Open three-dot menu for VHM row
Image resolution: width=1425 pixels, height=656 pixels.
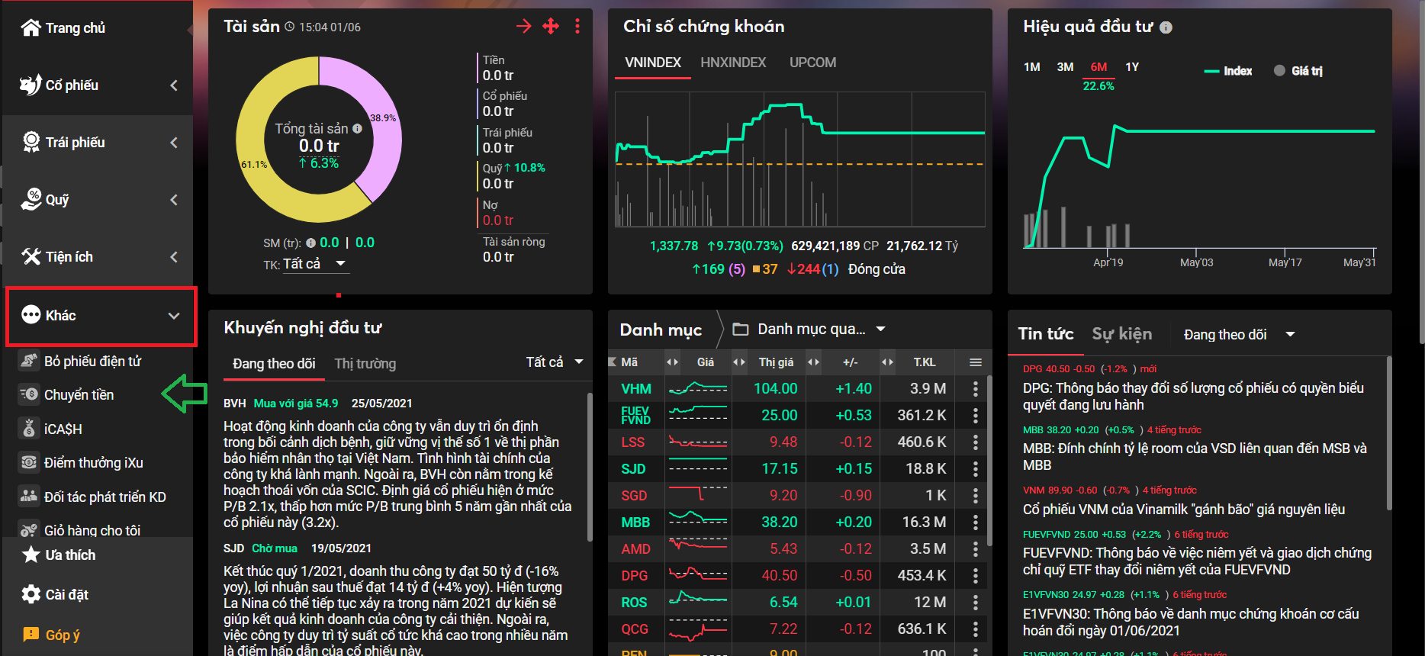click(976, 389)
